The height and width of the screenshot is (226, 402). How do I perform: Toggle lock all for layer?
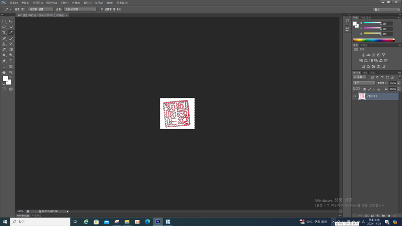pyautogui.click(x=379, y=89)
